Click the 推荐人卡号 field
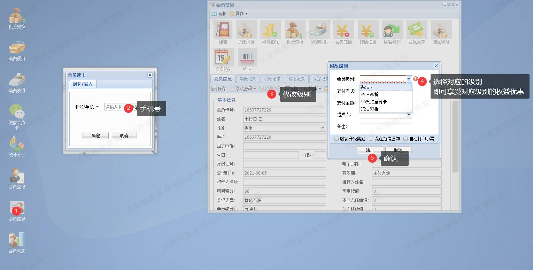 coord(284,182)
